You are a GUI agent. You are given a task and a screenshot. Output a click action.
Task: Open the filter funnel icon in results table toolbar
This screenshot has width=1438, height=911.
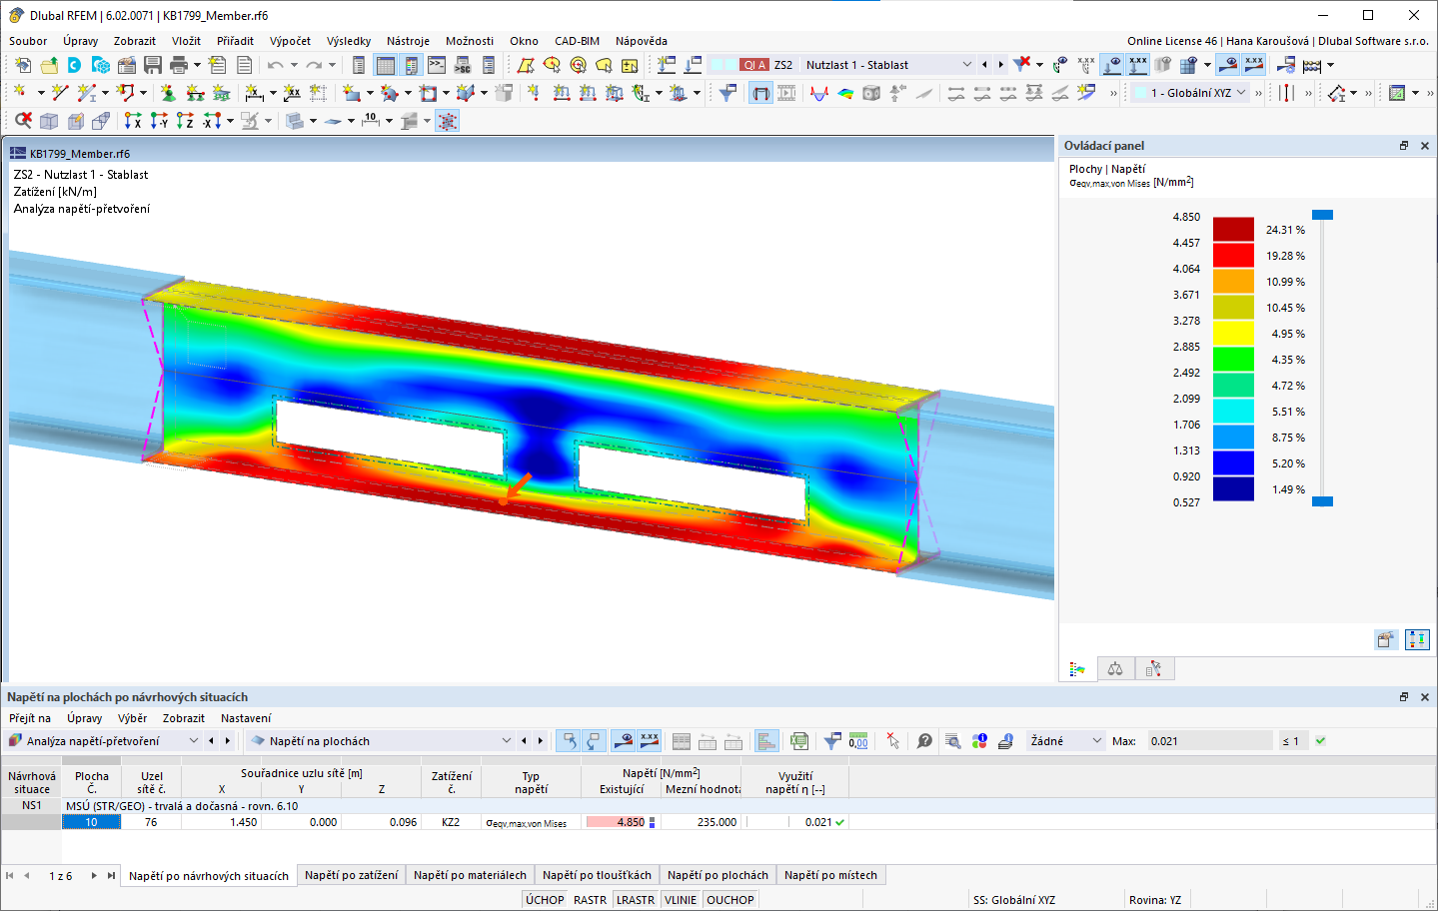[x=831, y=741]
